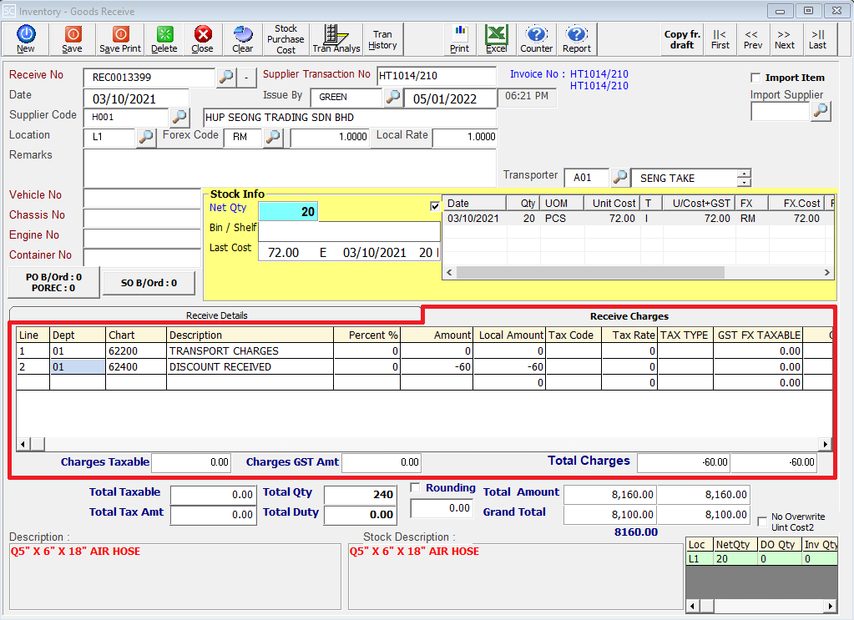Select DISCOUNT RECEIVED description cell

coord(250,367)
